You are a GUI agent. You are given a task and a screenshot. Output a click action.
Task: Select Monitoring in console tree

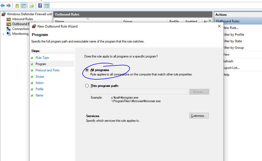click(20, 34)
